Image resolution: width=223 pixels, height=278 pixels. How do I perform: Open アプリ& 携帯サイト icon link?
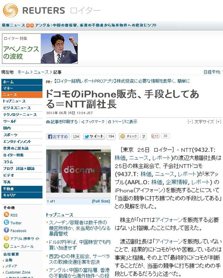(6, 238)
